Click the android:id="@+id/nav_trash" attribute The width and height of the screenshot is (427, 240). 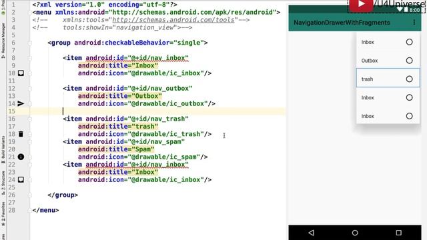(137, 119)
